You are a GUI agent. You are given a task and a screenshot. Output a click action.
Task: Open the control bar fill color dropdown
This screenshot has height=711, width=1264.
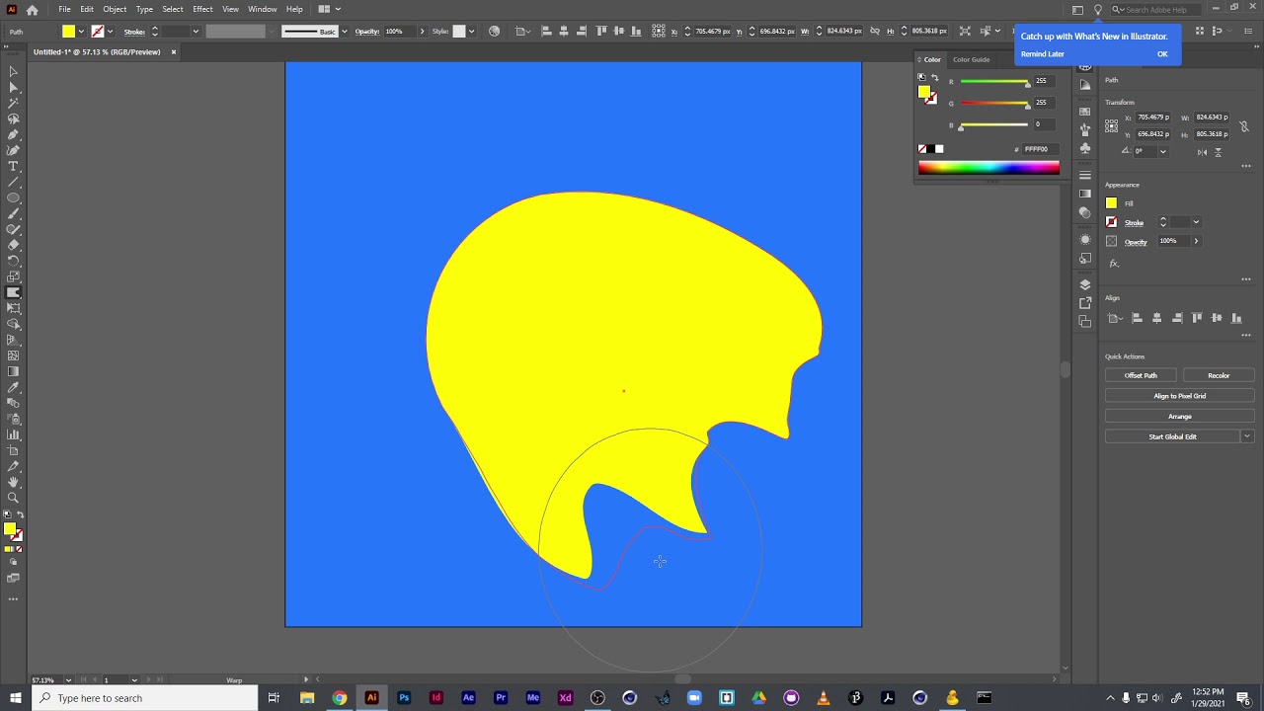(82, 32)
